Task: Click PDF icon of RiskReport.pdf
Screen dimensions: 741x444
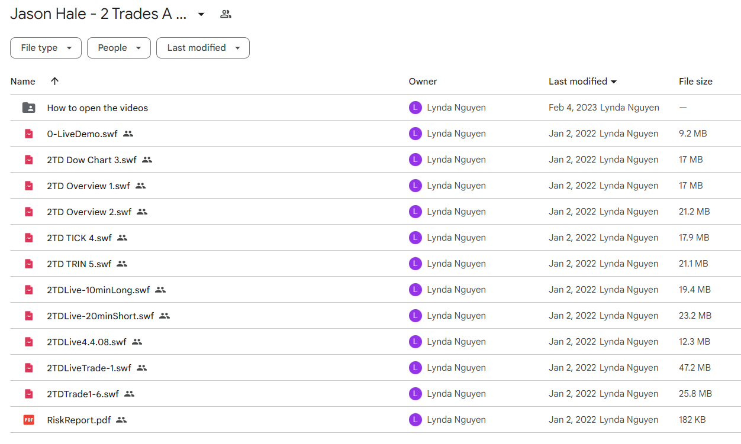Action: point(28,420)
